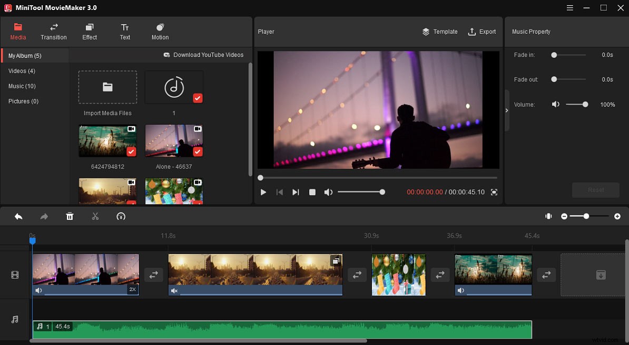Click Export to save the movie
Screen dimensions: 629x345
click(482, 32)
